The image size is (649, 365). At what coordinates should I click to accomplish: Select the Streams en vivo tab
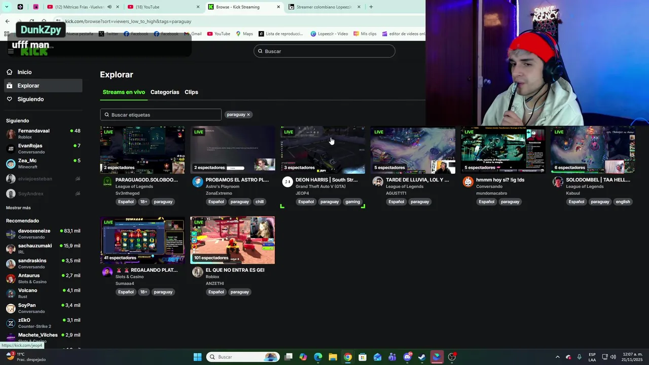124,92
